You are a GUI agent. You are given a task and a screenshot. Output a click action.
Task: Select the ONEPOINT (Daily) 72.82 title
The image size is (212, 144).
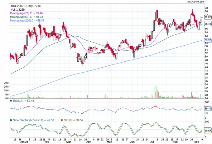point(26,6)
